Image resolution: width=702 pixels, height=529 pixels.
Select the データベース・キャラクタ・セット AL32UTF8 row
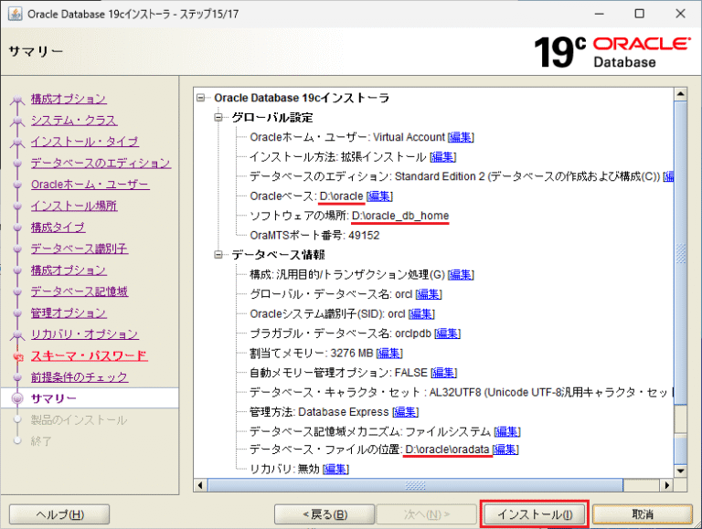tap(461, 393)
